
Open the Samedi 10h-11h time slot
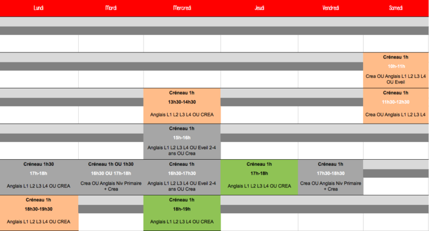395,66
